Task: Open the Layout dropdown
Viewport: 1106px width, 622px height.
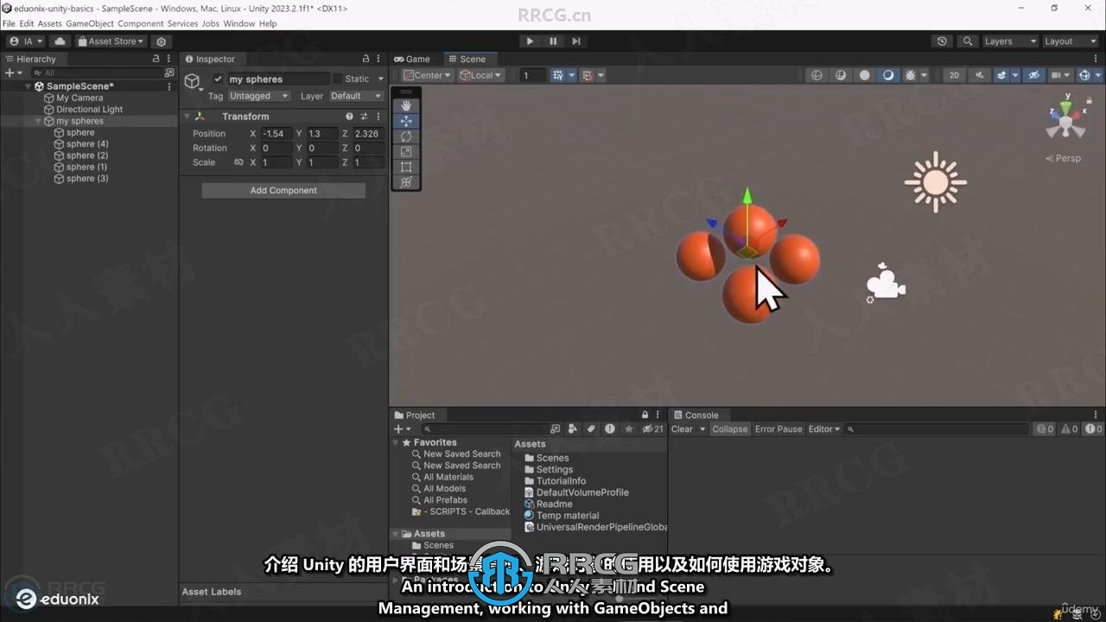Action: (1070, 41)
